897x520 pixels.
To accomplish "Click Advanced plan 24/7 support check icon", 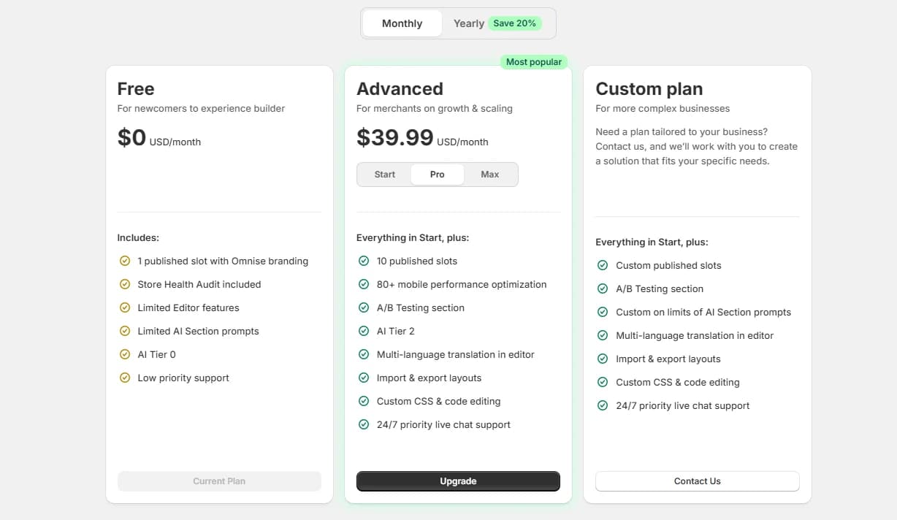I will coord(364,424).
